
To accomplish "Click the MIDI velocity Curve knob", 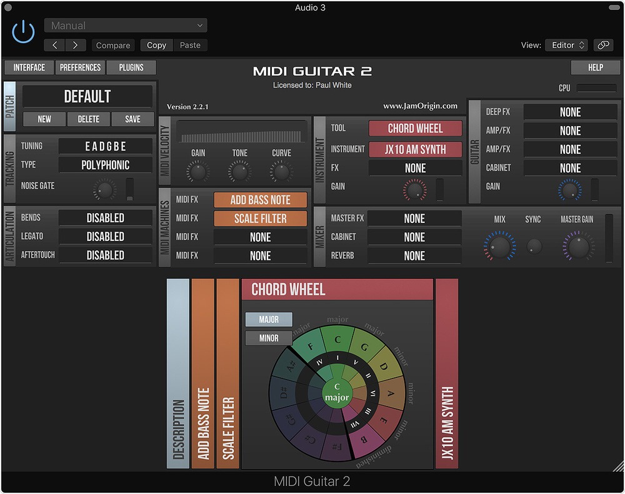I will click(x=281, y=172).
